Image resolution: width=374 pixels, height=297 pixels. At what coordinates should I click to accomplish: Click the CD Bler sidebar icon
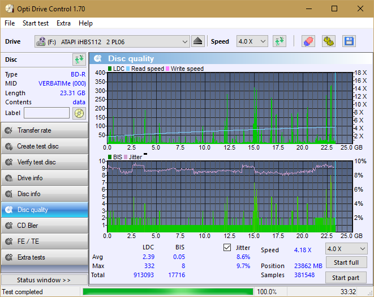click(9, 226)
